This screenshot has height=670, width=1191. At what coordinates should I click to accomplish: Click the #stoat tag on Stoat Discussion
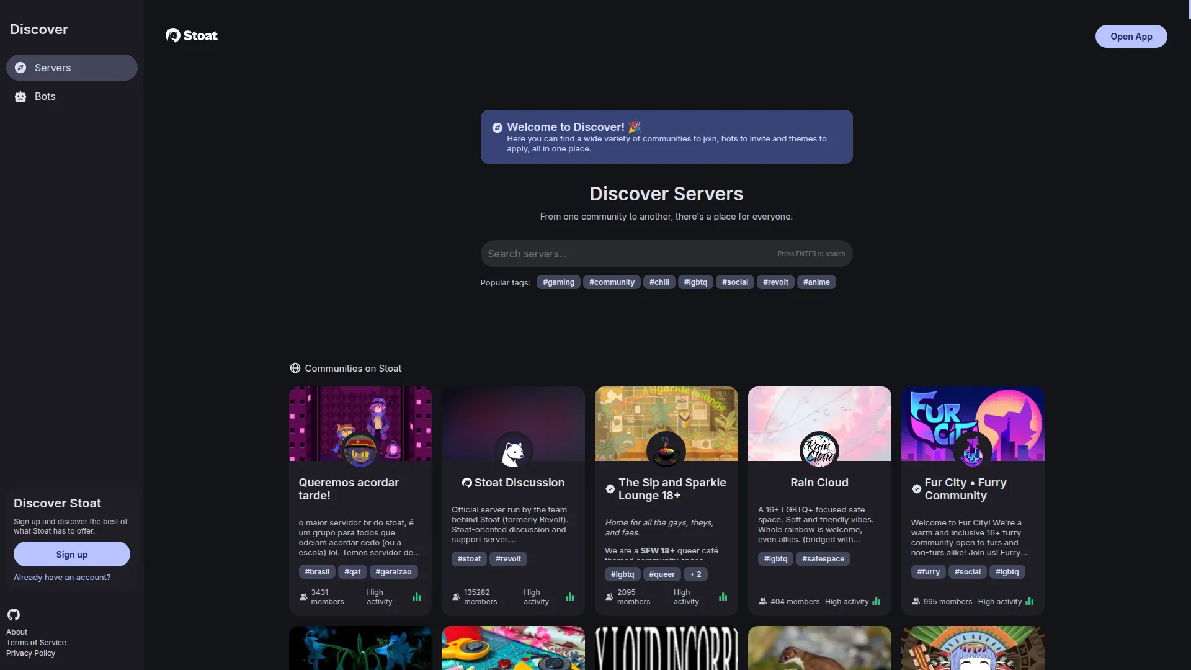(469, 559)
